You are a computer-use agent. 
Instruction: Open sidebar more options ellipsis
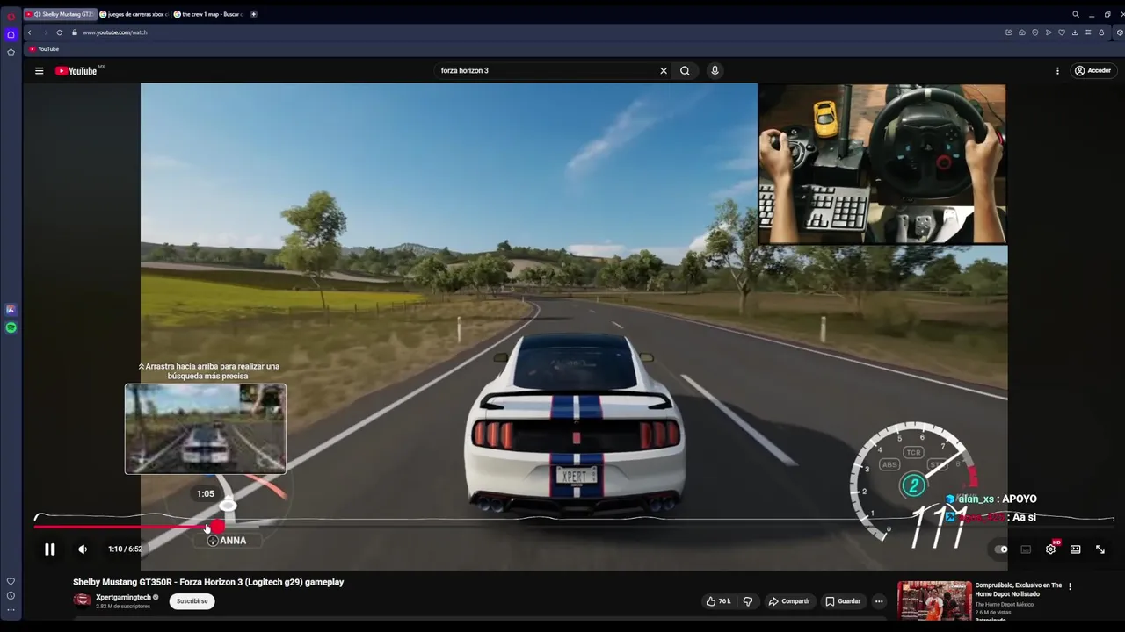[11, 610]
